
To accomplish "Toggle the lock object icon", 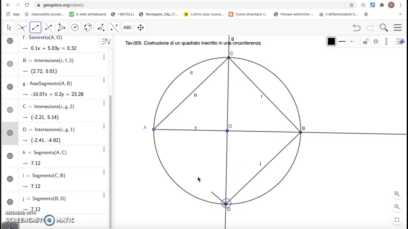I will (365, 41).
